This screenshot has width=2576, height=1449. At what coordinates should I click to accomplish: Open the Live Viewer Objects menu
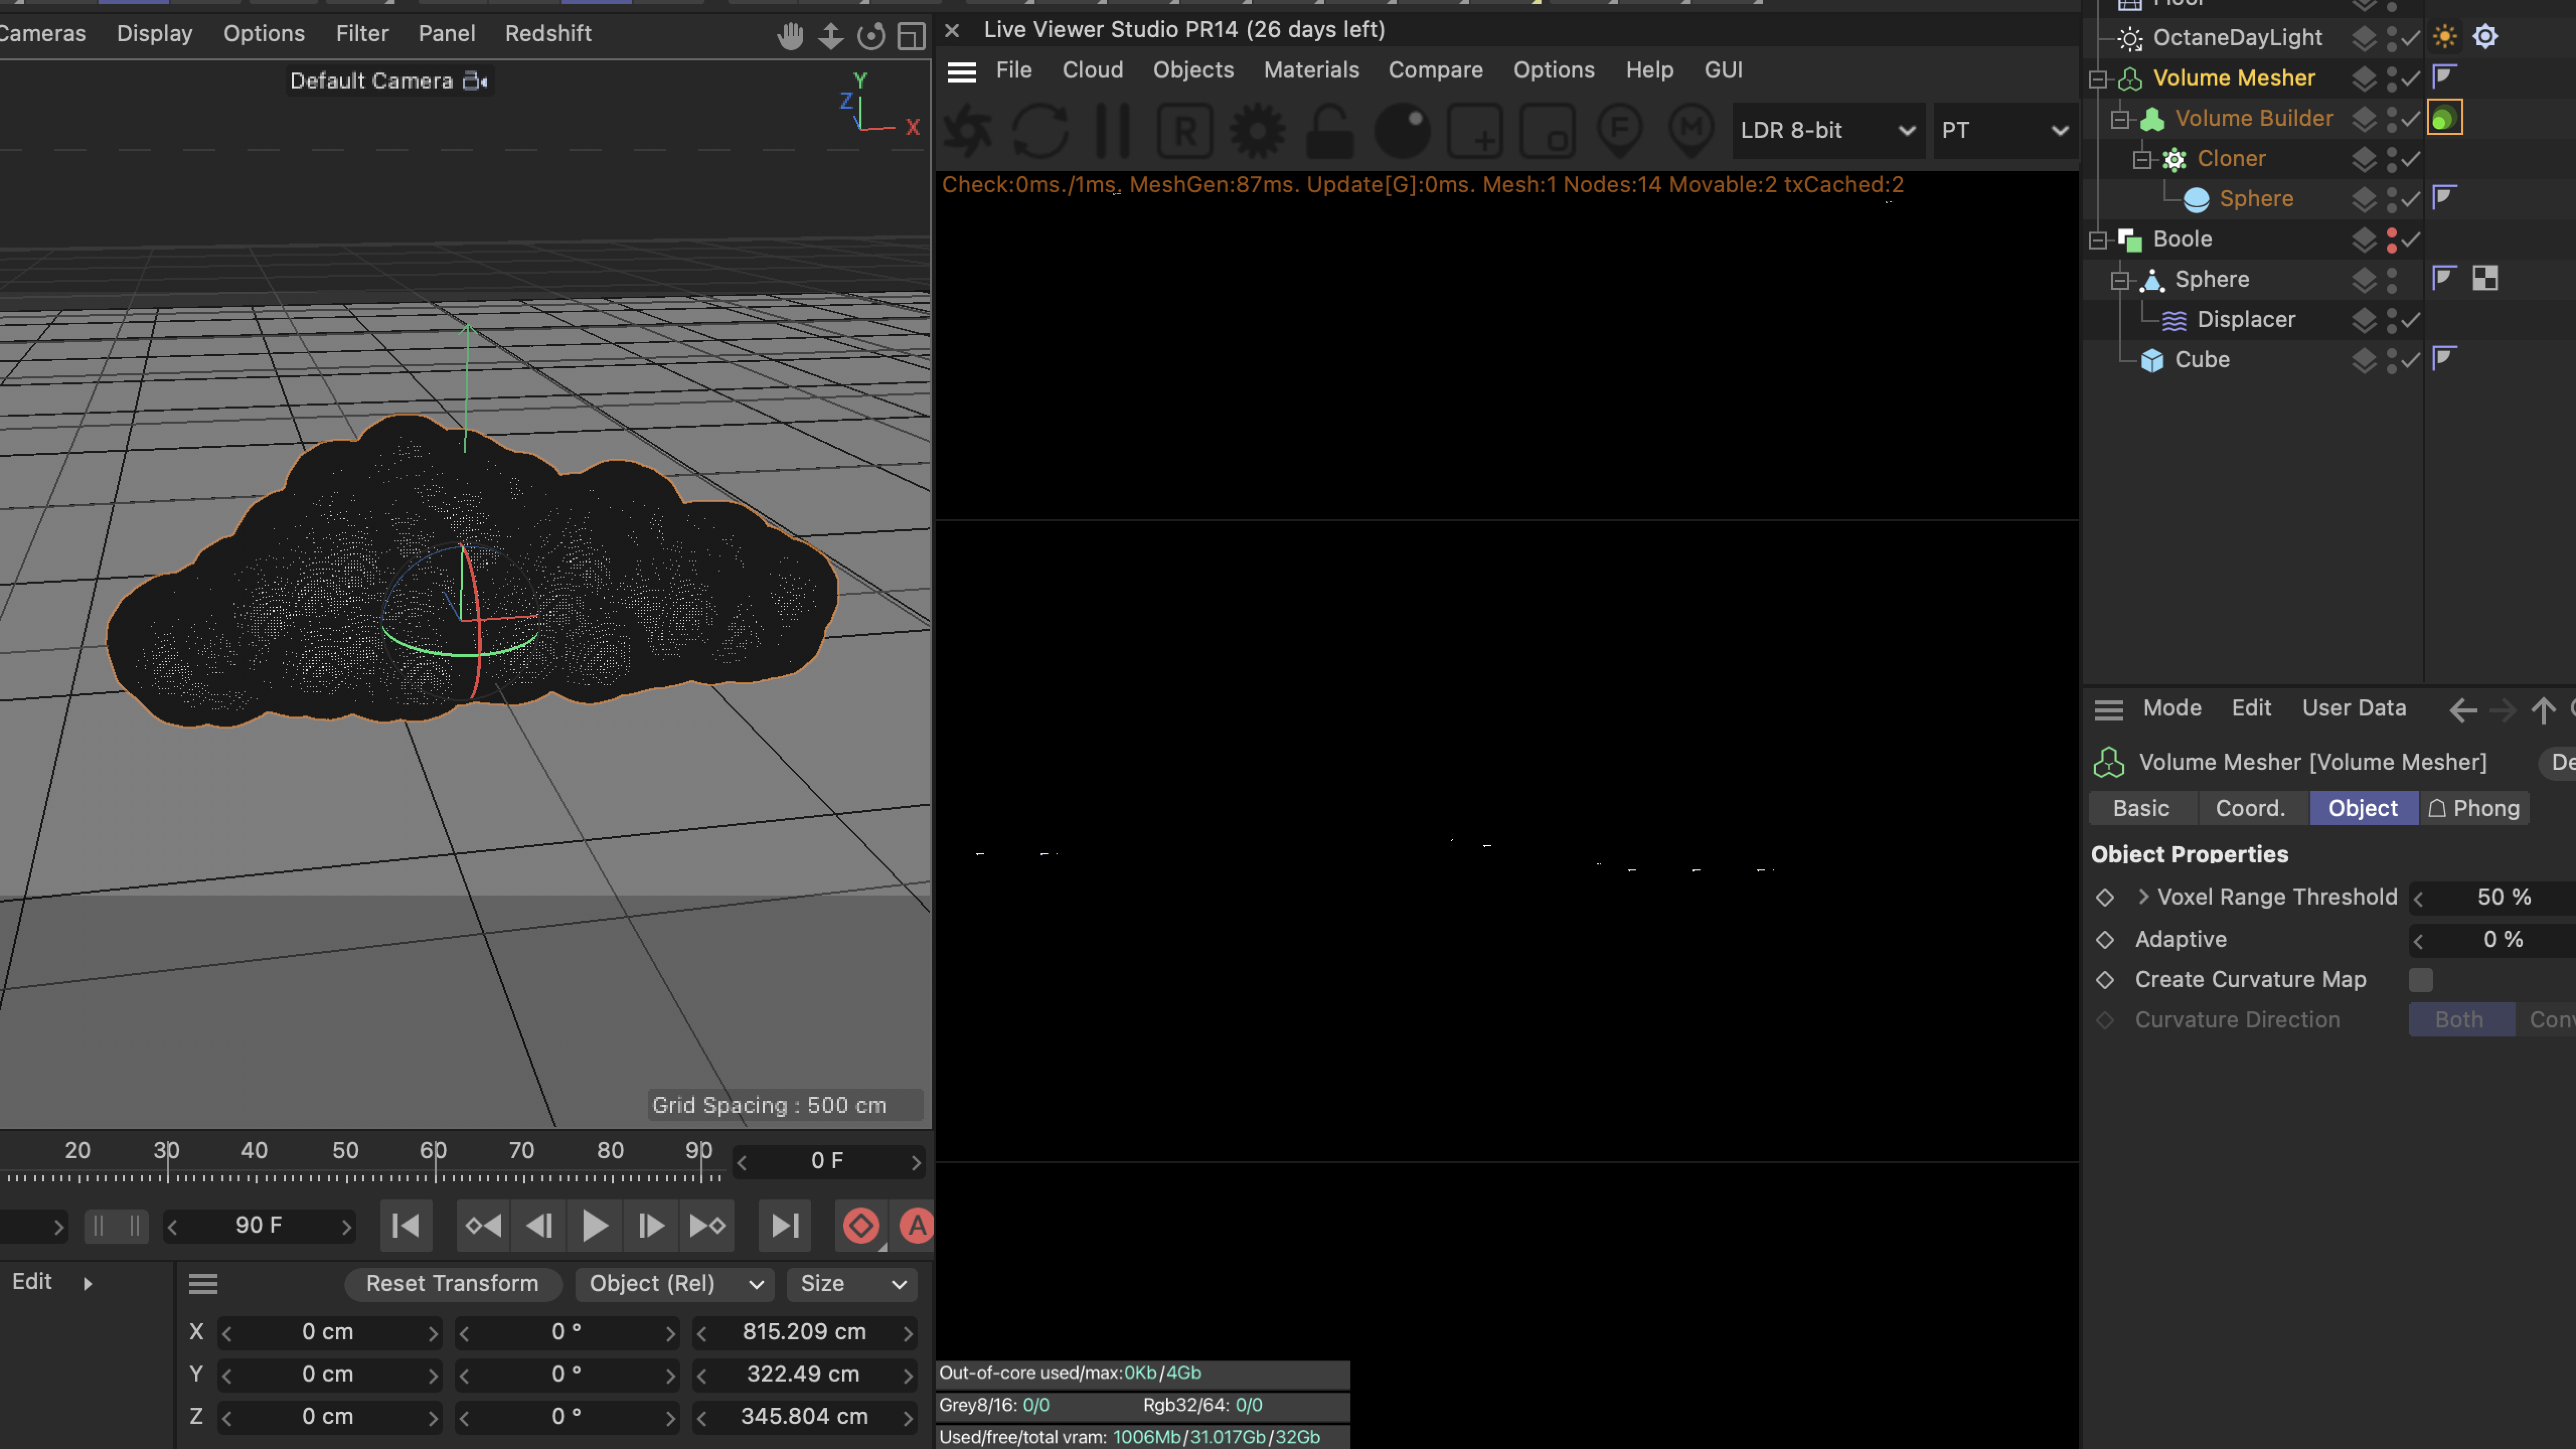click(x=1193, y=70)
